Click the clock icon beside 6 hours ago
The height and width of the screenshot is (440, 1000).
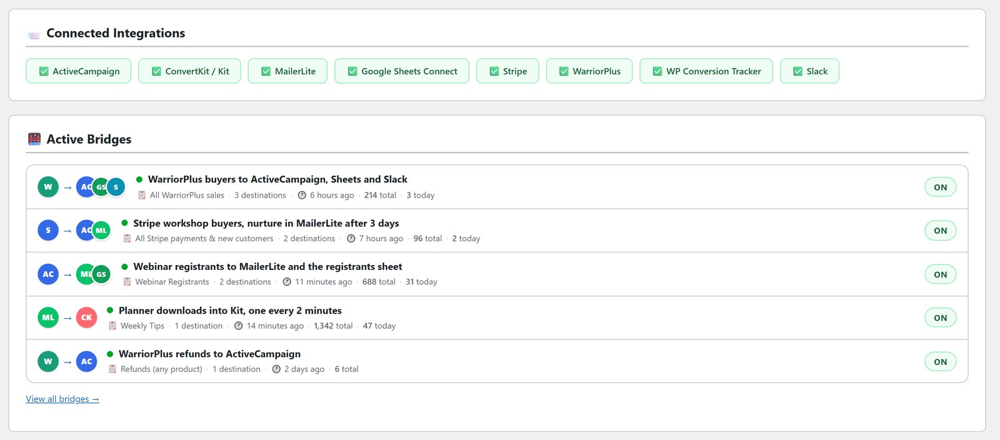[302, 195]
